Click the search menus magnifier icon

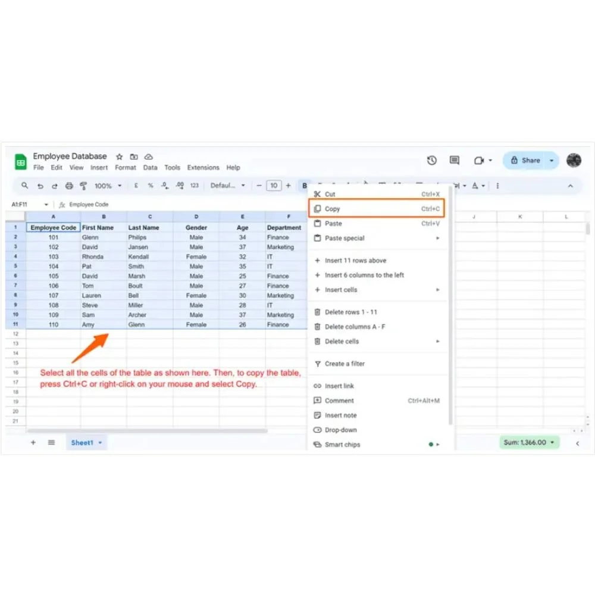point(24,186)
